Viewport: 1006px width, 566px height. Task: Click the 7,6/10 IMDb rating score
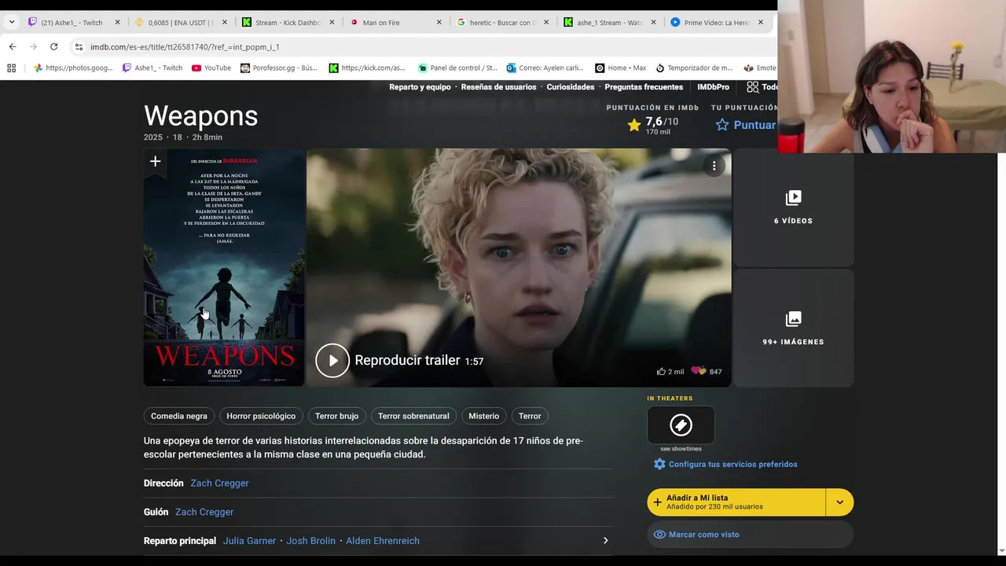coord(662,122)
